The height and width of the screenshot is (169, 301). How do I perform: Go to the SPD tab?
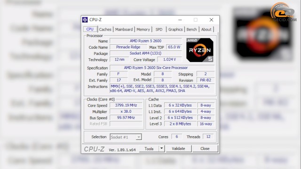click(x=159, y=30)
